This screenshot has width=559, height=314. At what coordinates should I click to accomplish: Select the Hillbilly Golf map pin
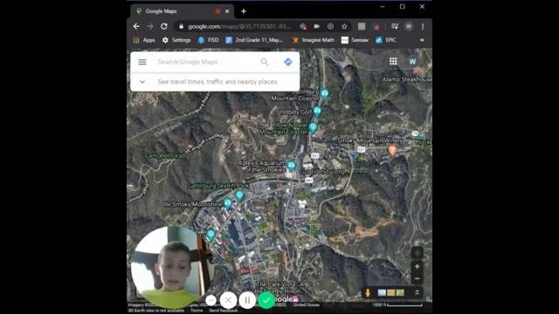pos(317,111)
